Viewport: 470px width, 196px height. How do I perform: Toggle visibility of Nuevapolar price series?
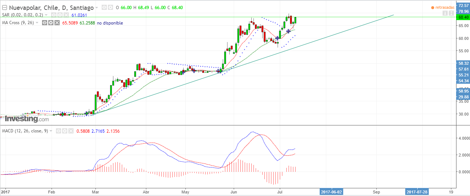click(104, 7)
